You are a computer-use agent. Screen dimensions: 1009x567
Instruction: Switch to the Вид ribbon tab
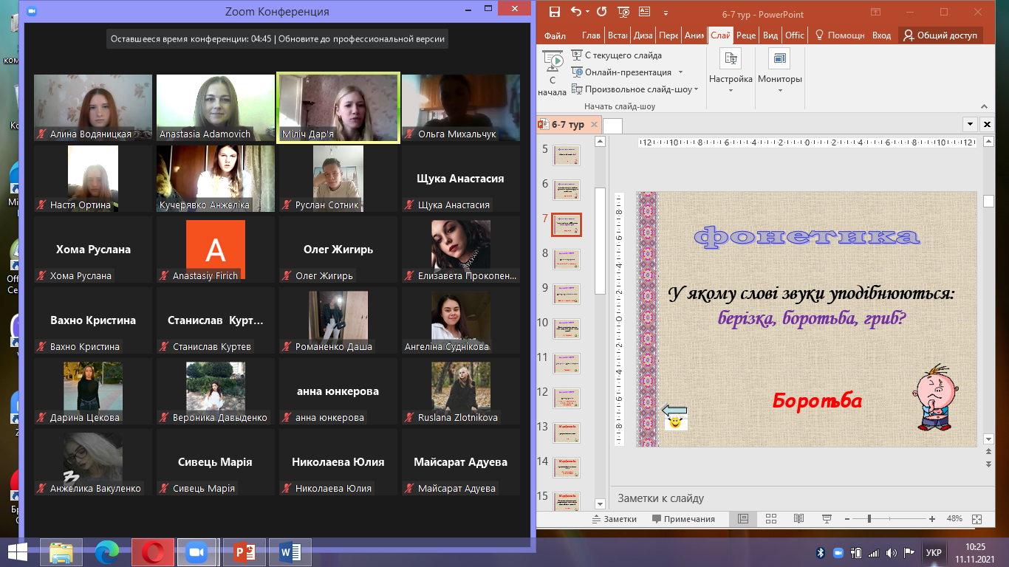point(770,35)
